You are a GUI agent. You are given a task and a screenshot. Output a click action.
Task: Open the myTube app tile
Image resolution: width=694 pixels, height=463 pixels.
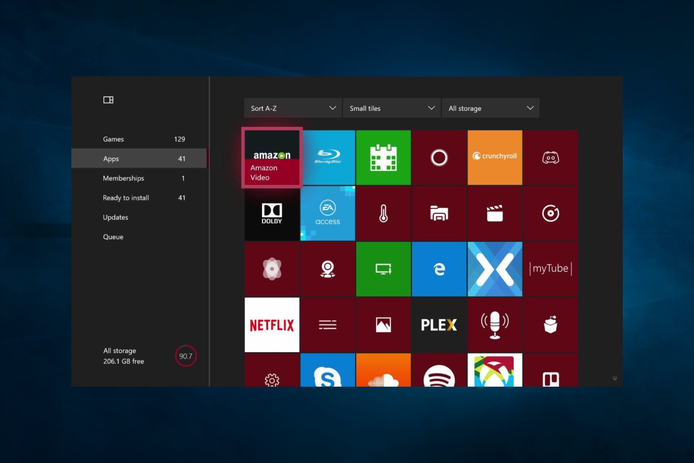550,269
